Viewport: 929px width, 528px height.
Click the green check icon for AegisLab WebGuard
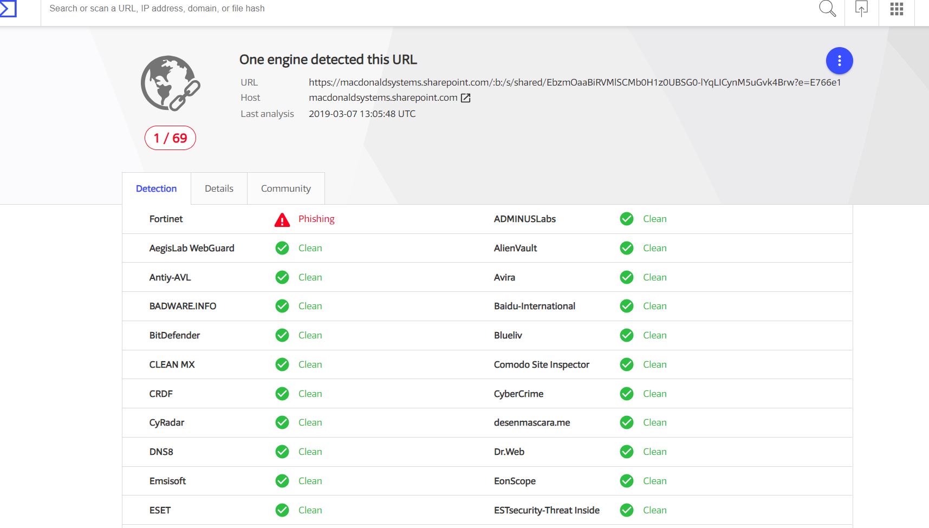[x=282, y=248]
